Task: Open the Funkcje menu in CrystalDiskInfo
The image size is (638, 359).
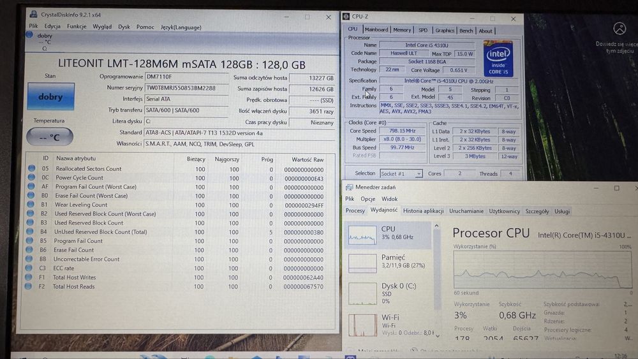Action: coord(77,26)
